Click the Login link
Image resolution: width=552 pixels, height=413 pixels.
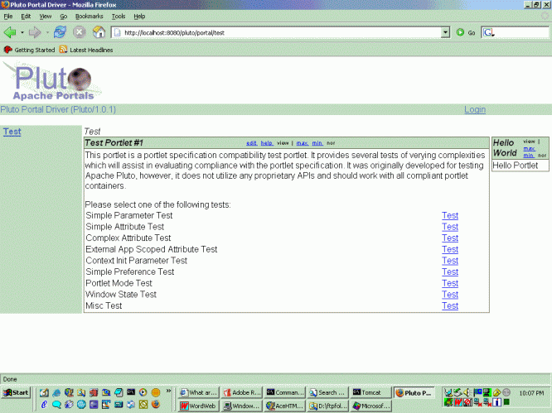(475, 109)
